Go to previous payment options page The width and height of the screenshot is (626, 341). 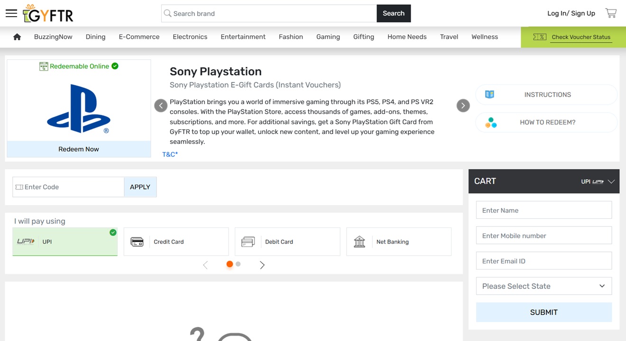pyautogui.click(x=205, y=265)
